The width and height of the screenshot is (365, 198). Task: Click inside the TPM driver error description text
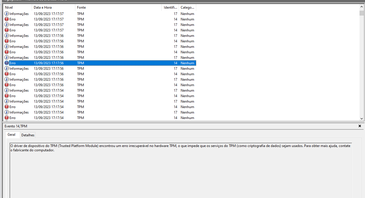(x=180, y=148)
